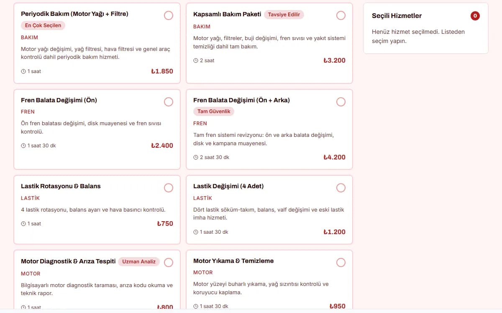Click the Tam Güvenlik badge
Screen dimensions: 502x313
tap(214, 111)
